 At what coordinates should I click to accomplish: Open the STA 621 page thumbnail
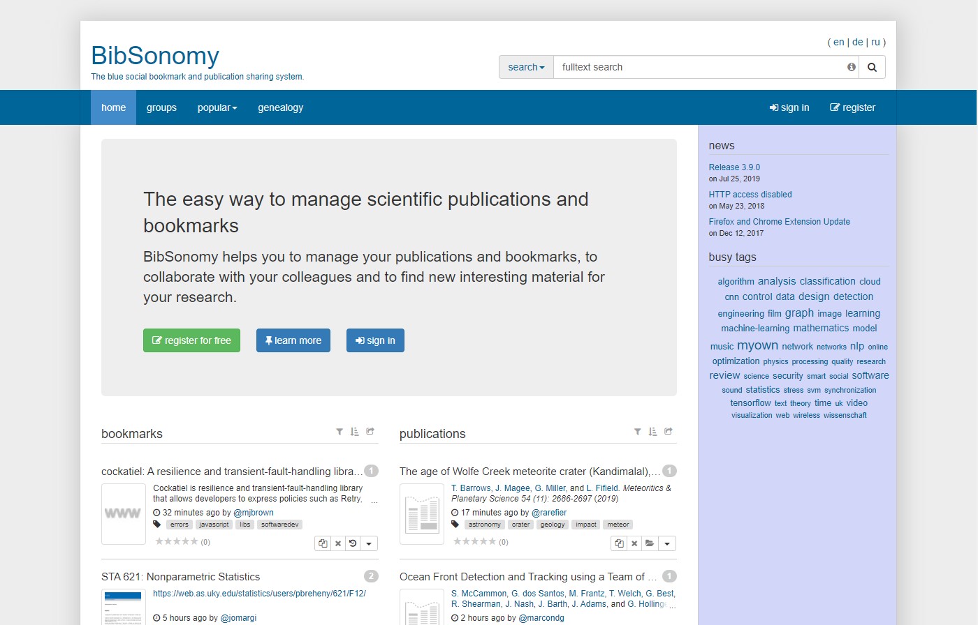coord(124,607)
